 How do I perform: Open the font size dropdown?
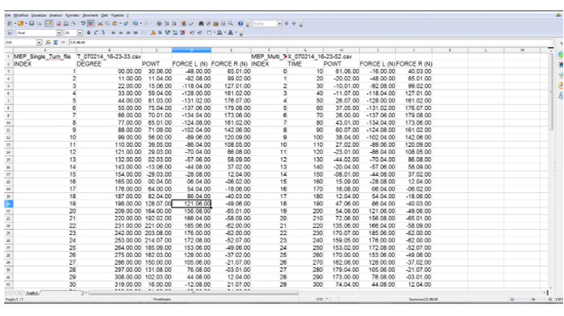point(79,32)
